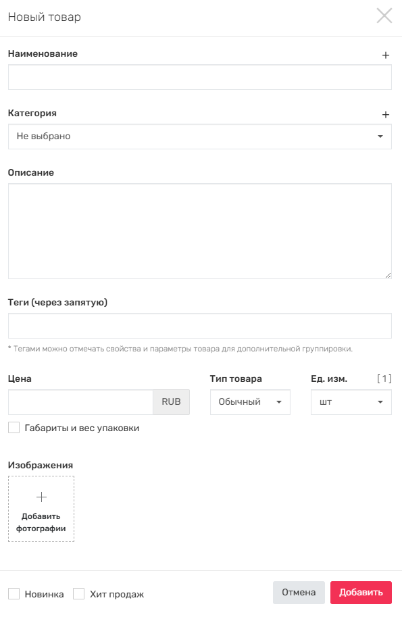
Task: Open the Категория dropdown showing Не выбрано
Action: 200,137
